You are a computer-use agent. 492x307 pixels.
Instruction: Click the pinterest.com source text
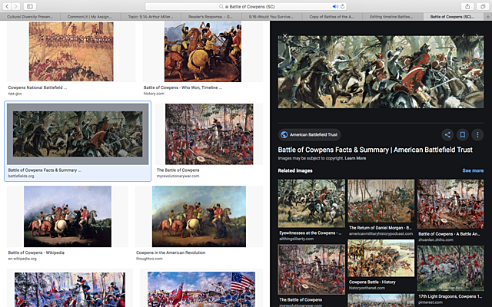430,302
